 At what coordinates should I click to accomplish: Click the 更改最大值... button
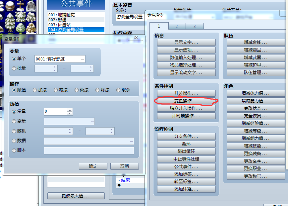(x=76, y=196)
